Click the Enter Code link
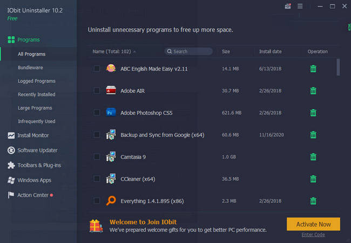This screenshot has width=351, height=243. (x=313, y=235)
